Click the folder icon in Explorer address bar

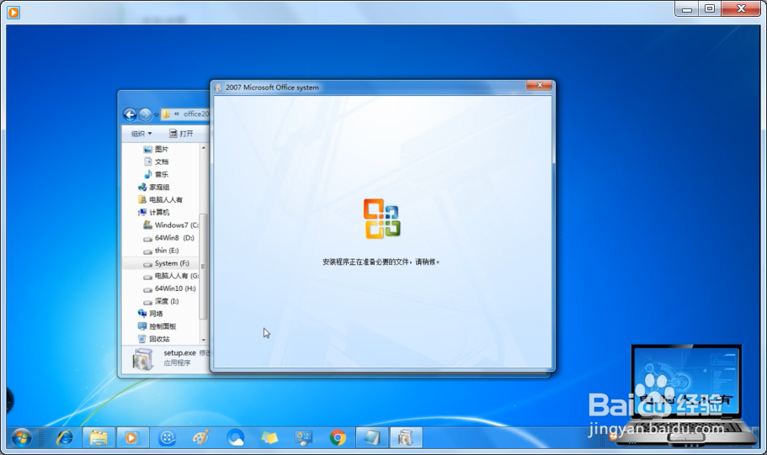tap(166, 114)
